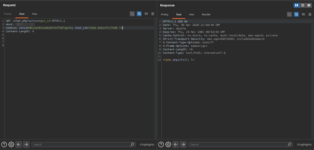Select the Request Raw tab
This screenshot has width=314, height=150.
[x=22, y=14]
